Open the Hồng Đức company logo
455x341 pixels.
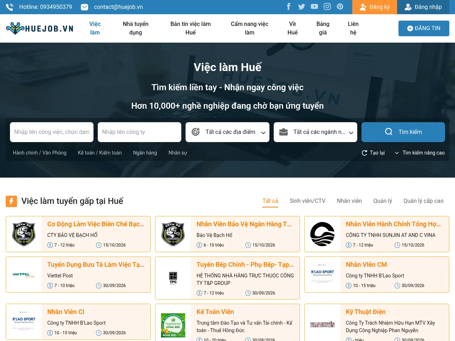point(173,325)
